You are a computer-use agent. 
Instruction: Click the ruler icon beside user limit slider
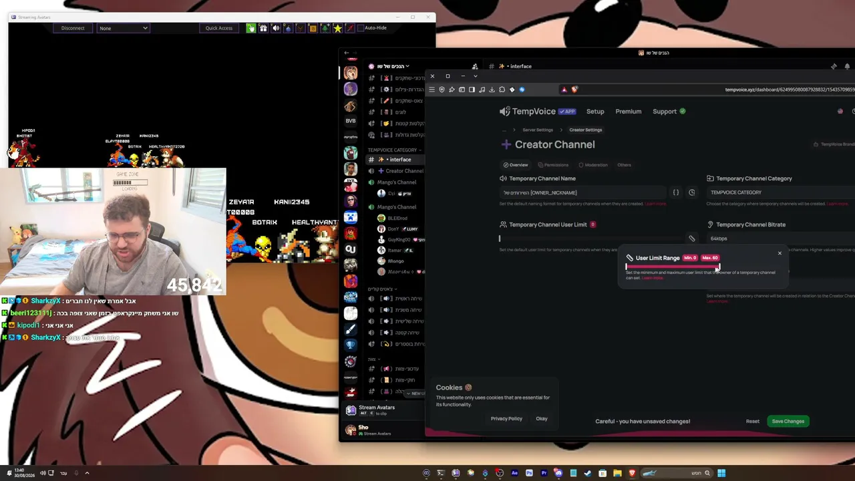692,238
